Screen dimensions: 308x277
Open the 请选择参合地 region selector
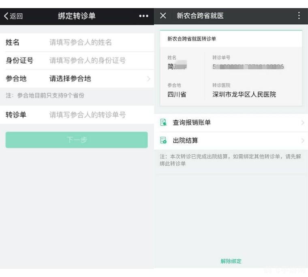point(77,79)
